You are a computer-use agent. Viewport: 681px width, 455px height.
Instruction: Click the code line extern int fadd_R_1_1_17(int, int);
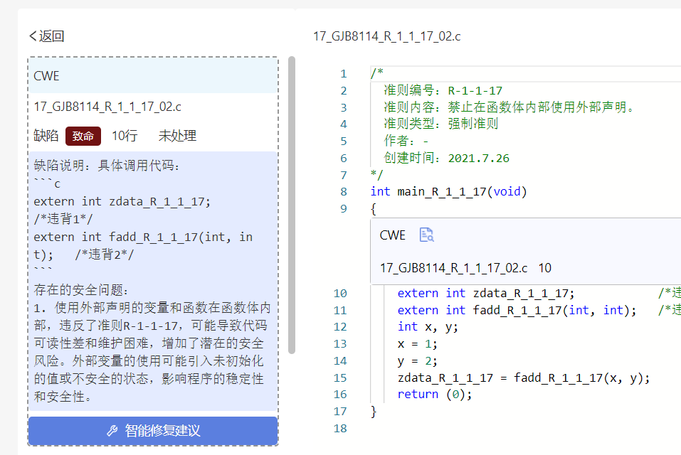[x=517, y=310]
